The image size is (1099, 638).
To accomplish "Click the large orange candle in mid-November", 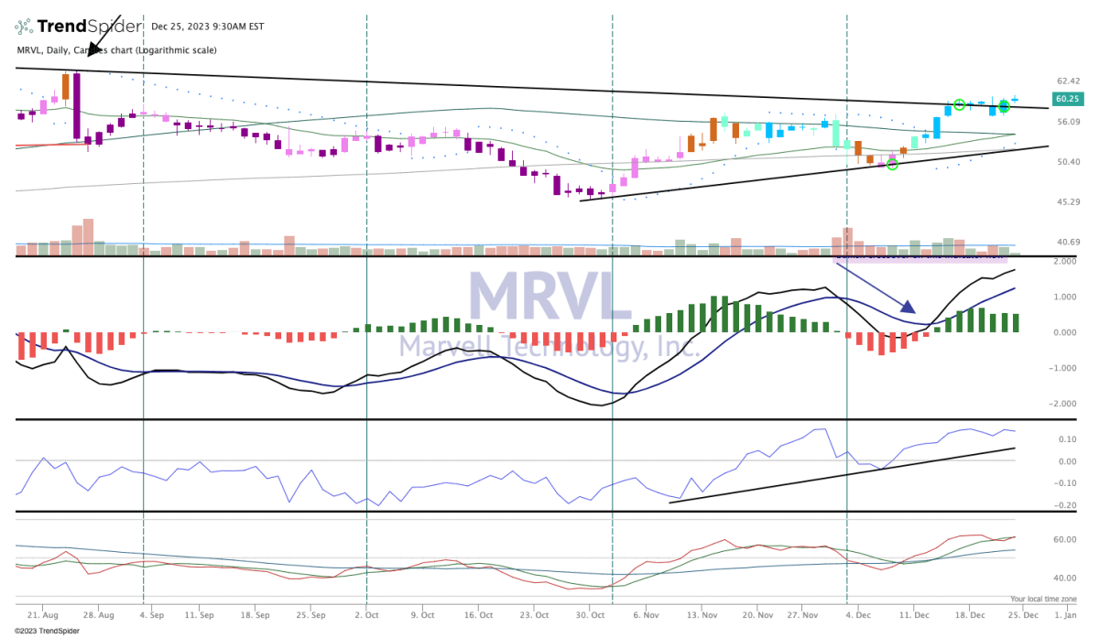I will (x=713, y=130).
